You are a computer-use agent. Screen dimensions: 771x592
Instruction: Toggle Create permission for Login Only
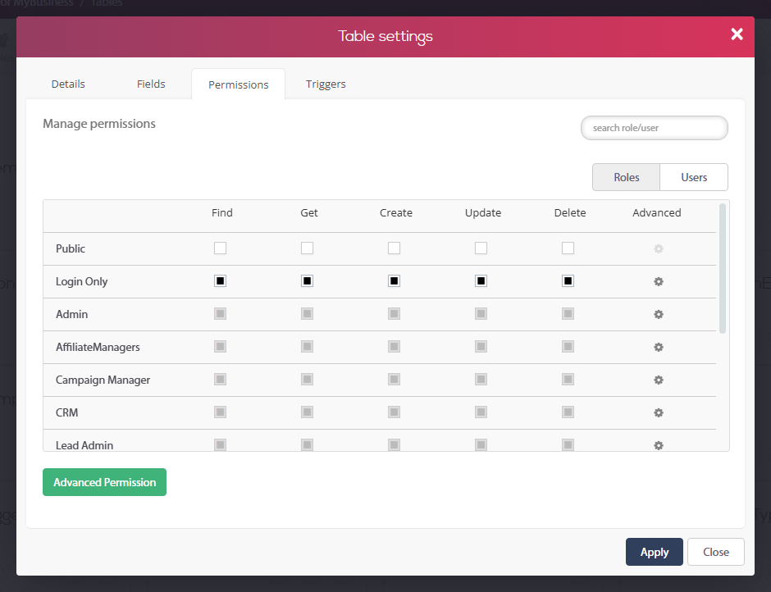coord(394,281)
